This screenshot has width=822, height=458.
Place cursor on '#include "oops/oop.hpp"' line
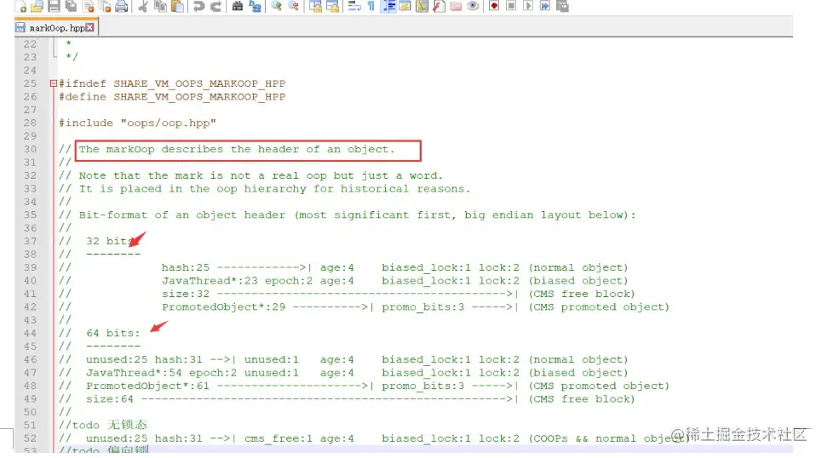(x=137, y=123)
